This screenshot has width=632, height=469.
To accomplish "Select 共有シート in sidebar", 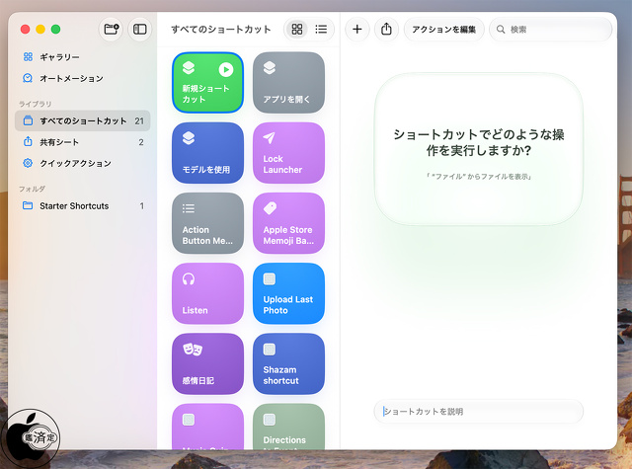I will point(83,142).
